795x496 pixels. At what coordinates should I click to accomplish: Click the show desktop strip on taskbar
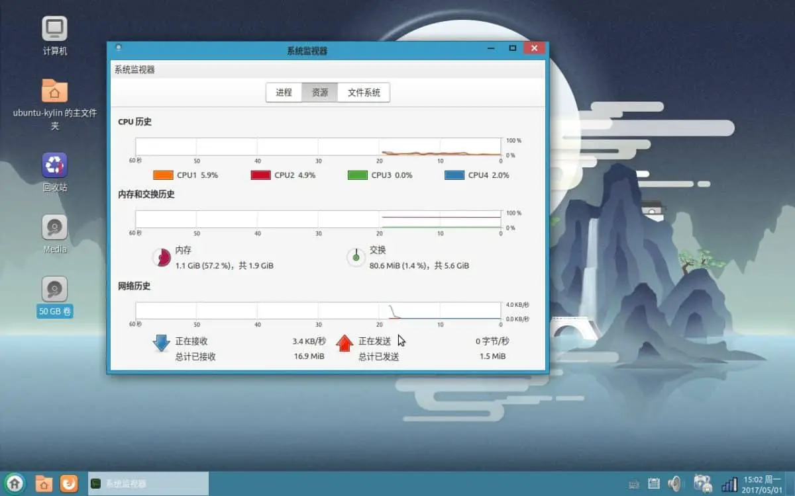pos(790,483)
